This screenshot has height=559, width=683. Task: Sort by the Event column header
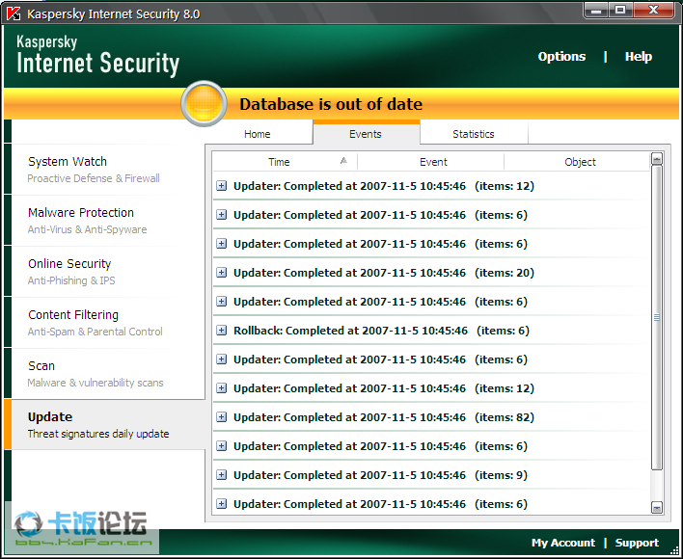[431, 162]
